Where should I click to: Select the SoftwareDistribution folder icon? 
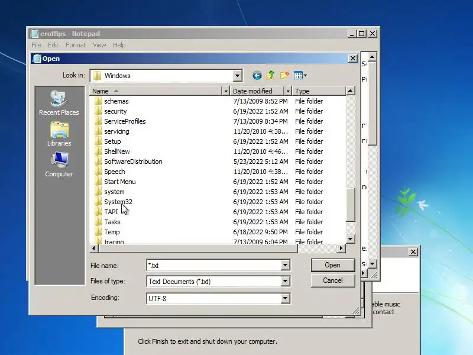pyautogui.click(x=98, y=162)
